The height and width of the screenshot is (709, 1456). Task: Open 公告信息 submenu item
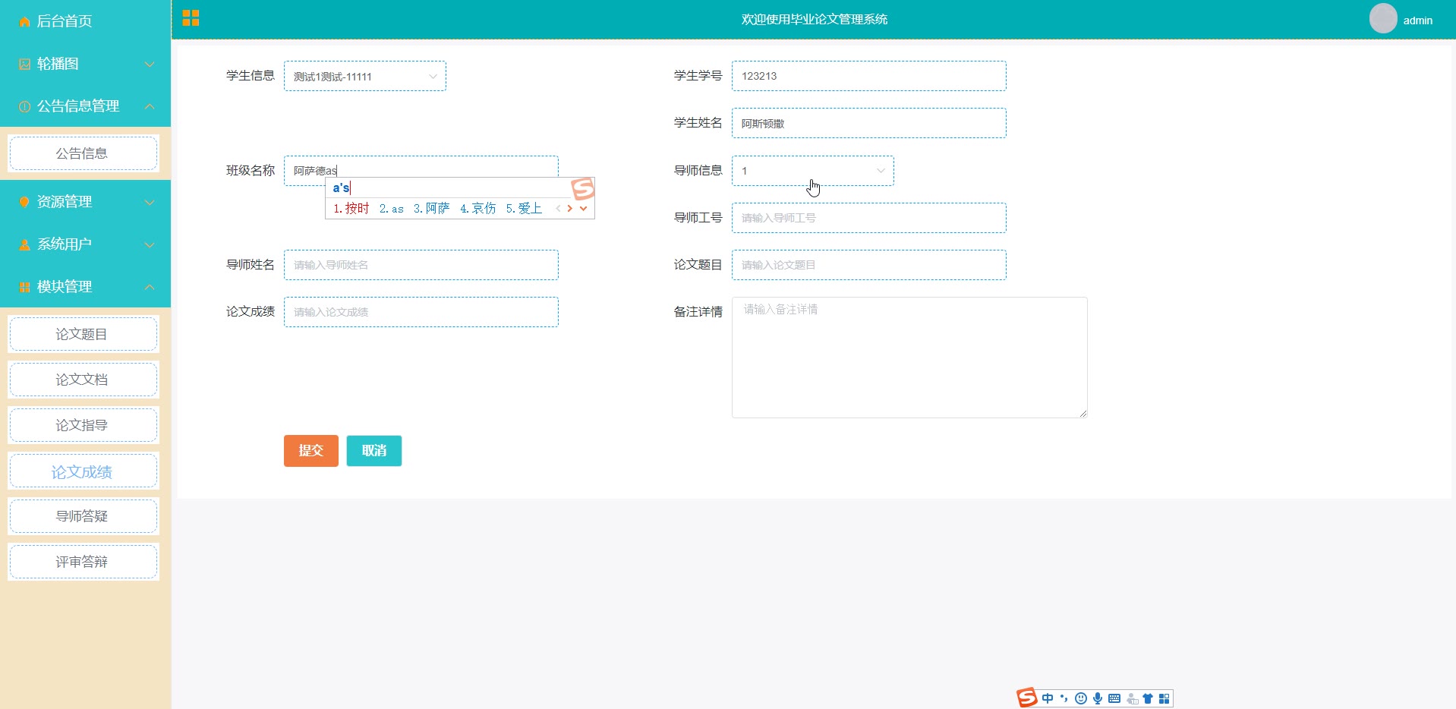tap(83, 153)
